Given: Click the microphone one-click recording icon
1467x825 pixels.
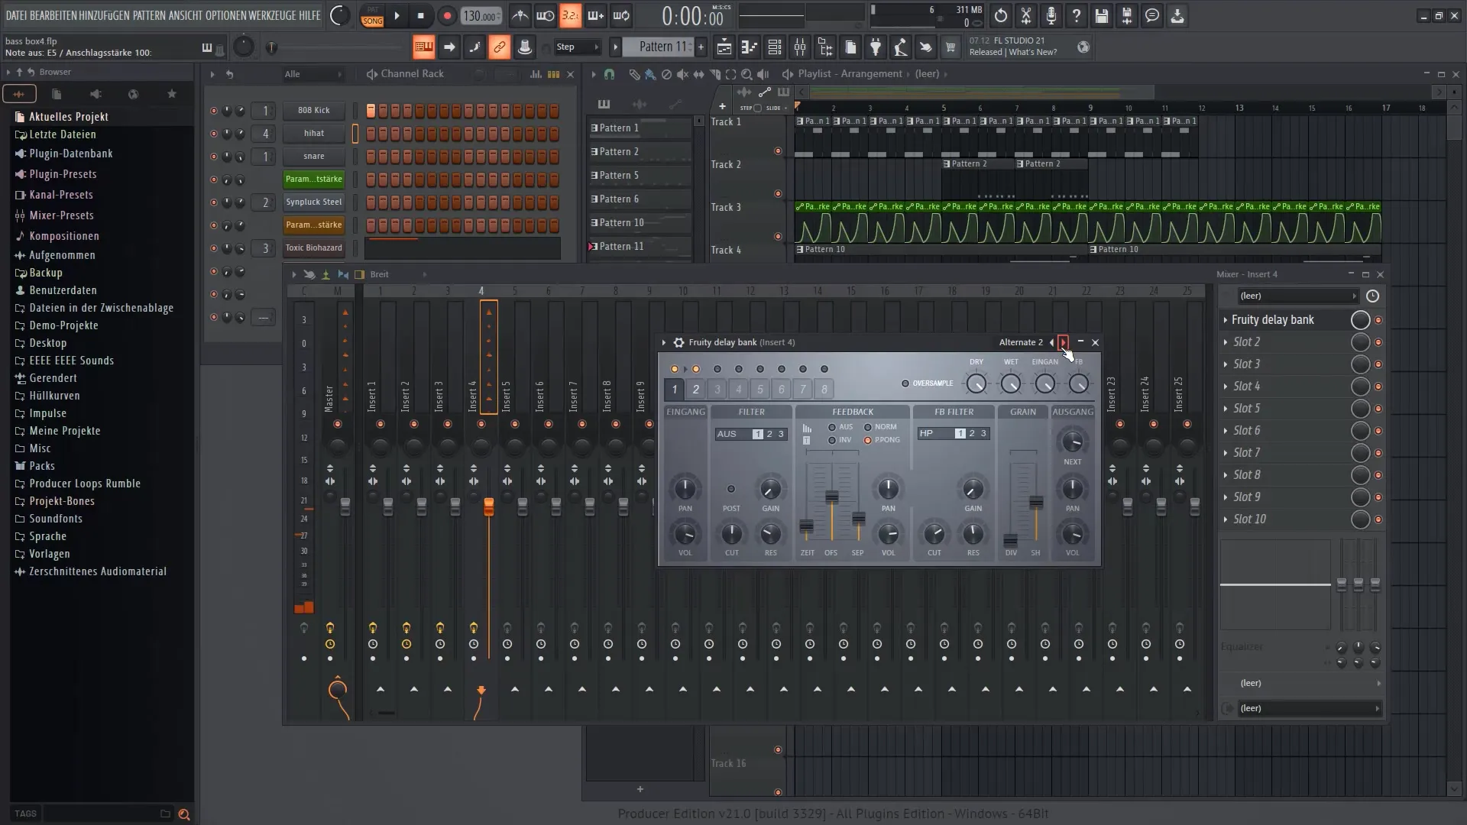Looking at the screenshot, I should pyautogui.click(x=1051, y=15).
